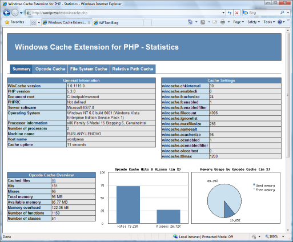Image resolution: width=293 pixels, height=242 pixels.
Task: Select the Windows Cache Extension browser tab
Action: 67,22
